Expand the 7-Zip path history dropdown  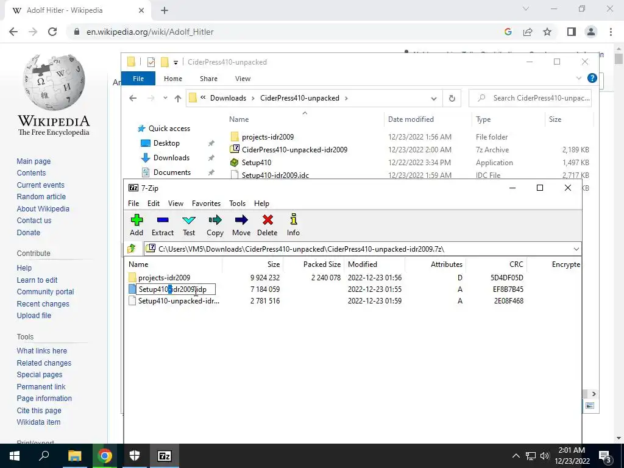click(576, 249)
